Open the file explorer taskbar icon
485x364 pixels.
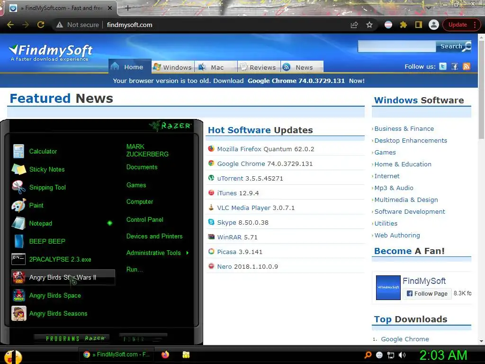[186, 355]
